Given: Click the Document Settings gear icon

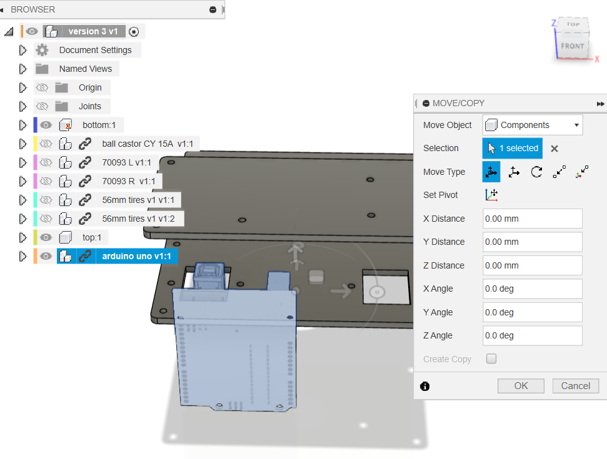Looking at the screenshot, I should click(x=41, y=50).
